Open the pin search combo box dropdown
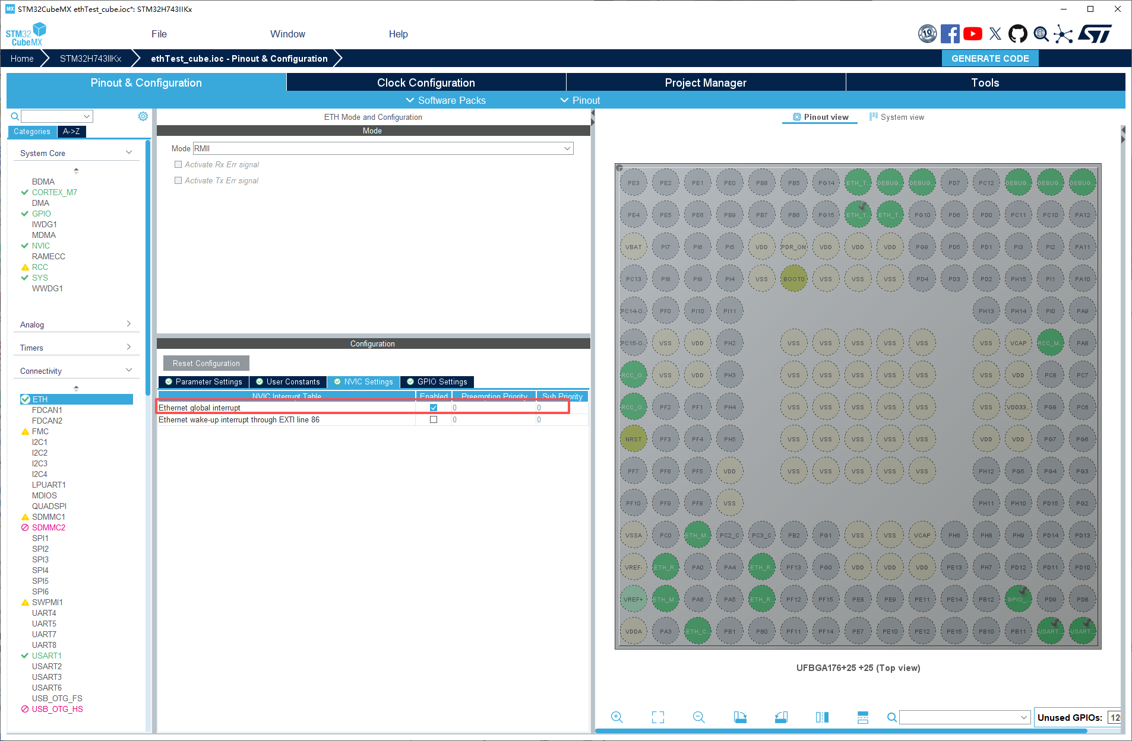 coord(1024,717)
